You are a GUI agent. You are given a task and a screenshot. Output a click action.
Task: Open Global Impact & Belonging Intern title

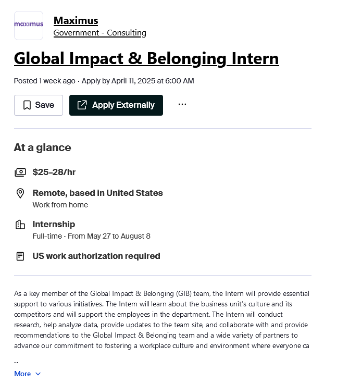pyautogui.click(x=146, y=59)
